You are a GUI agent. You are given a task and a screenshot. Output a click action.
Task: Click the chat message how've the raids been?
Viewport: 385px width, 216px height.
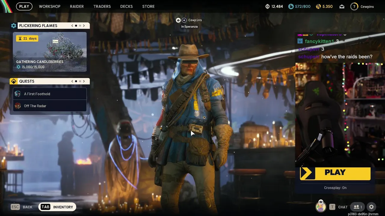(x=347, y=57)
